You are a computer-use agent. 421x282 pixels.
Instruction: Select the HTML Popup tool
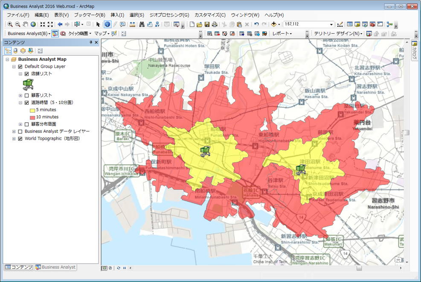(x=123, y=24)
